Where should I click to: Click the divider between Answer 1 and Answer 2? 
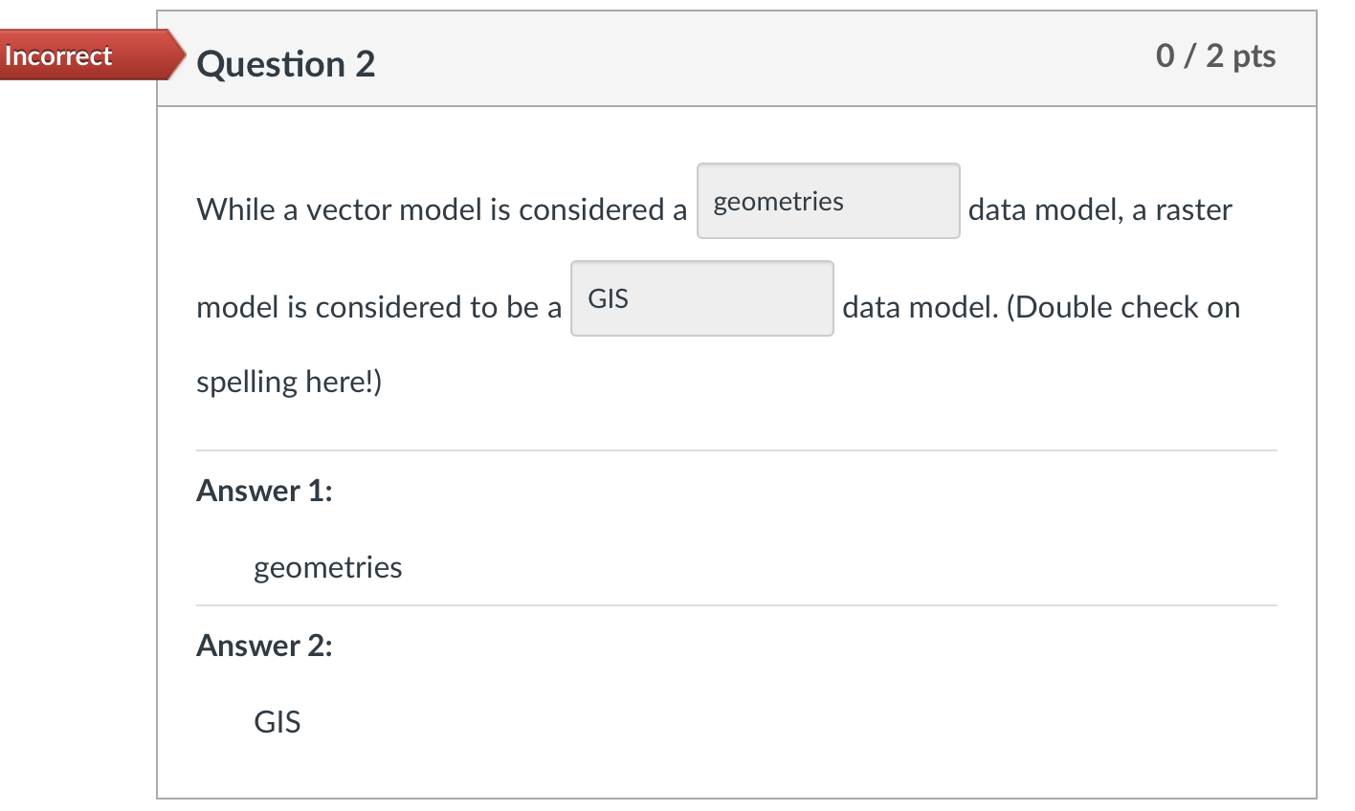pyautogui.click(x=737, y=603)
